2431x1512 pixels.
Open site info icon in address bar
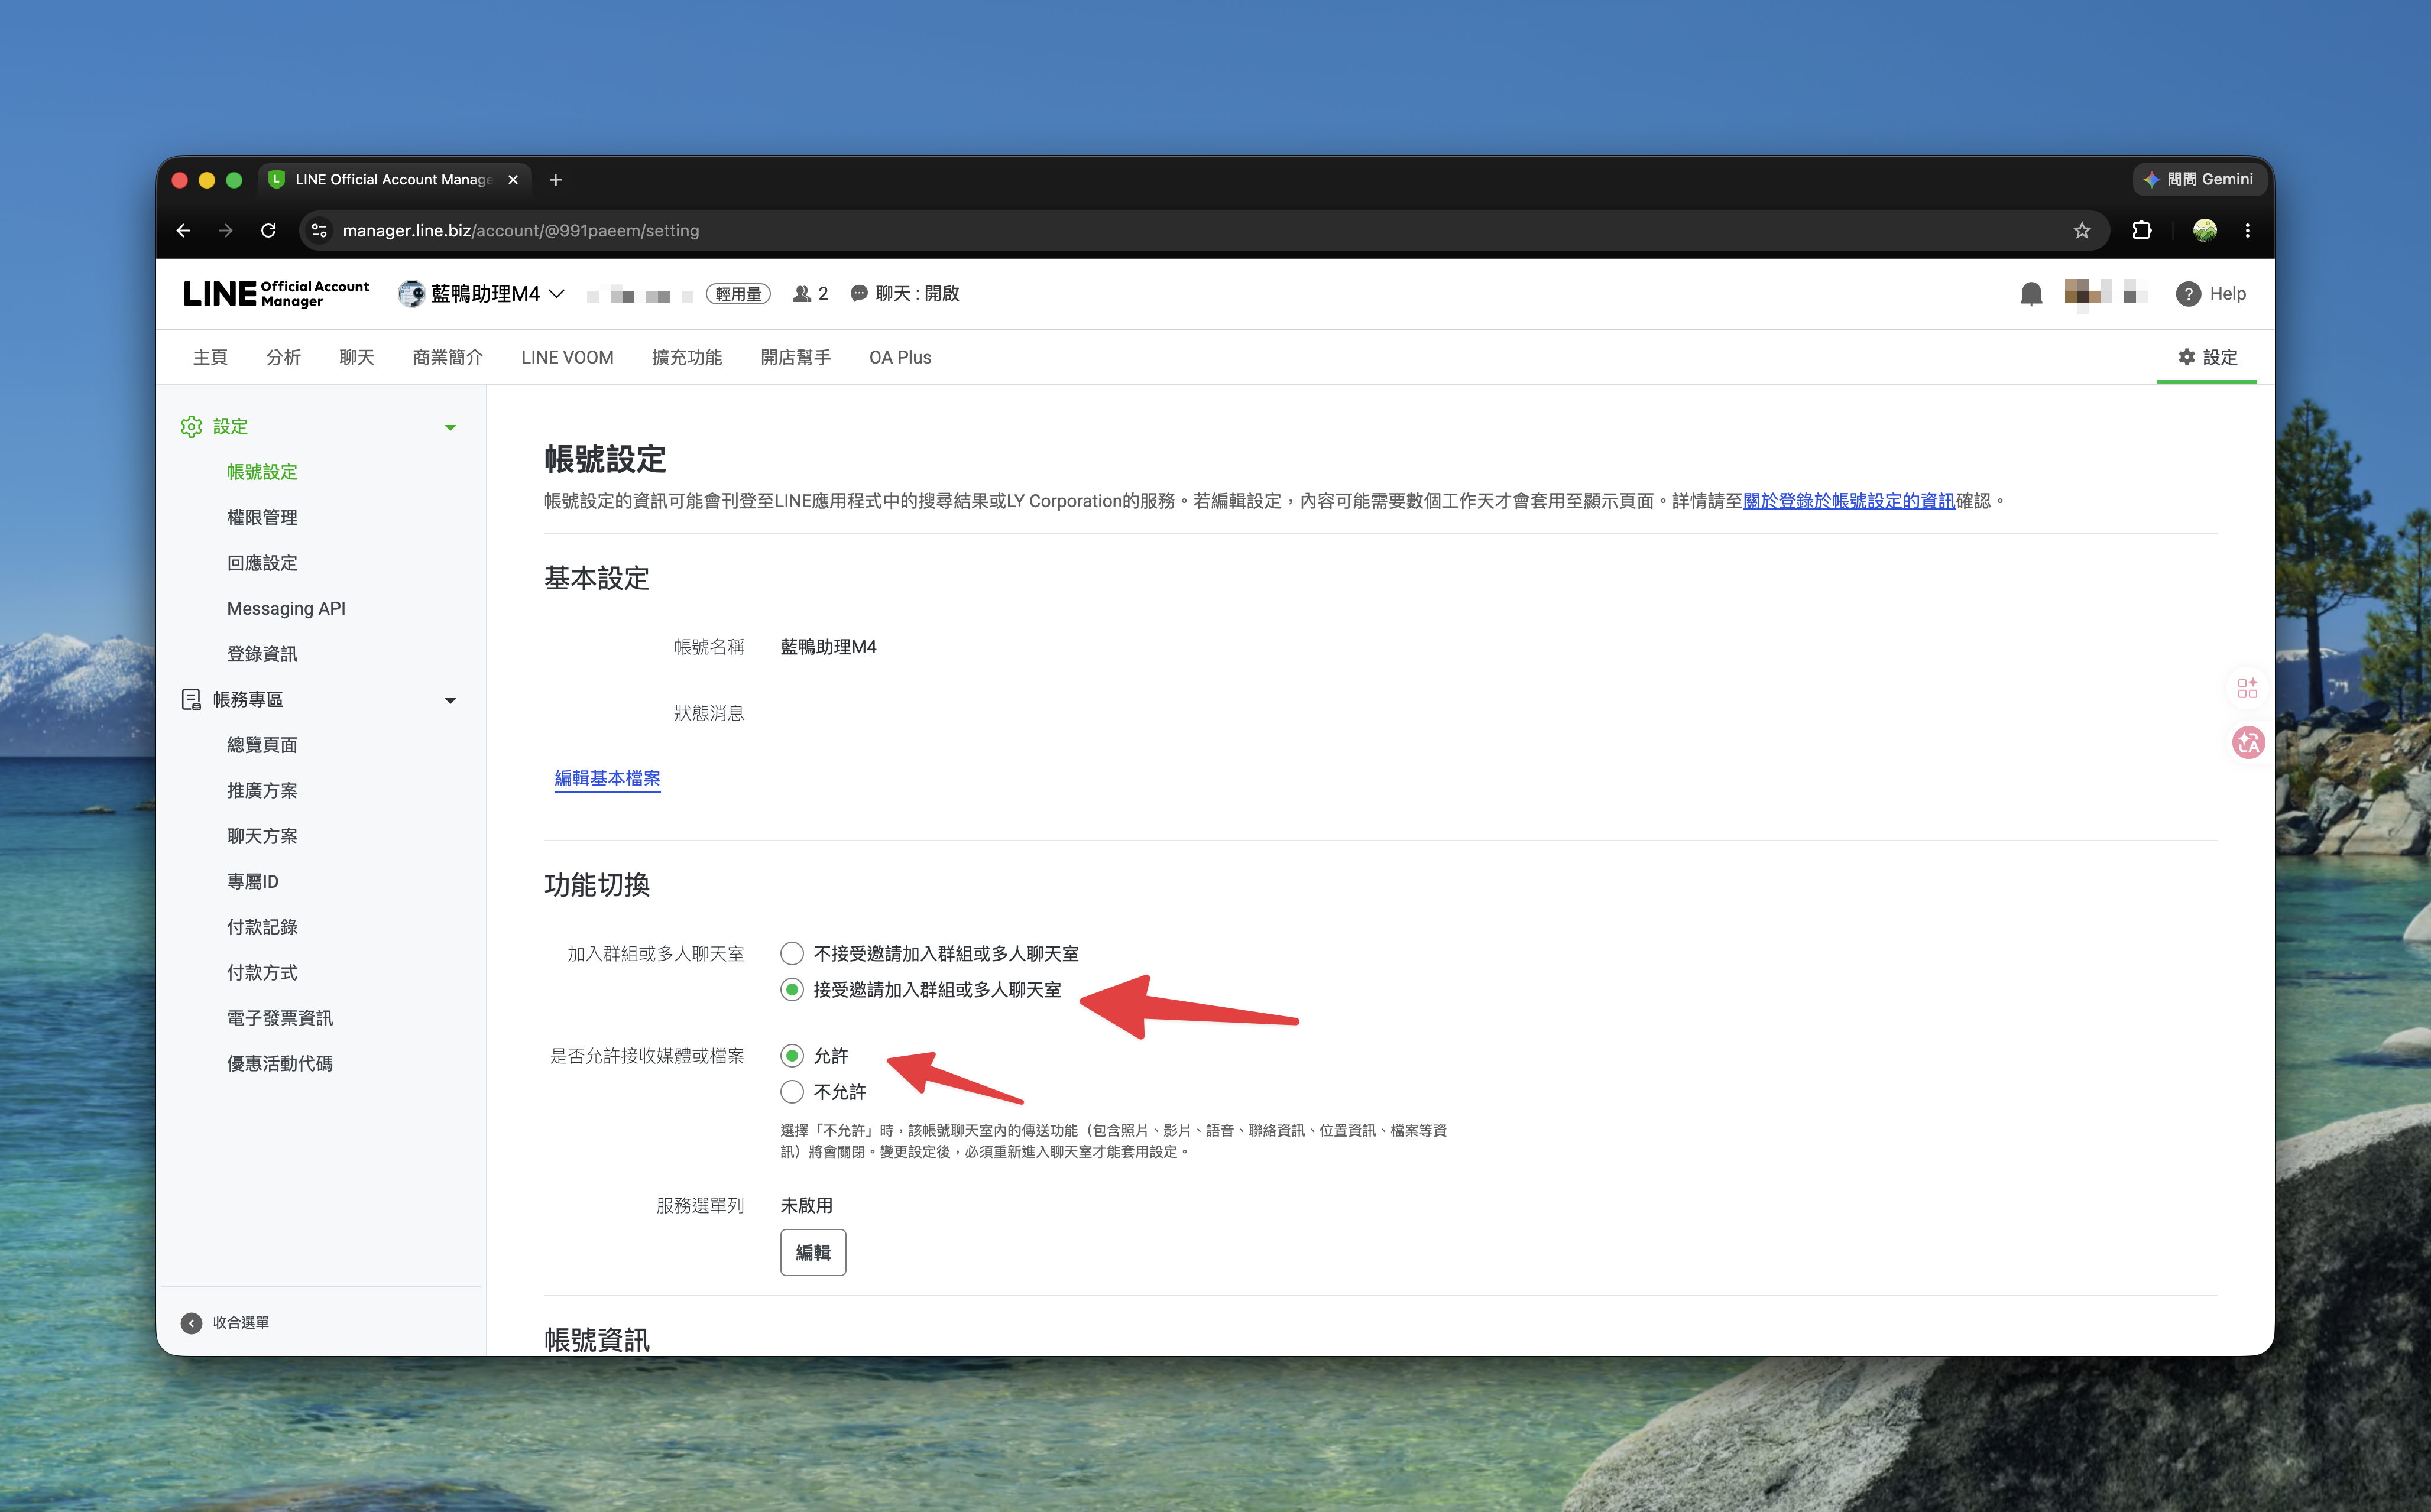[319, 231]
